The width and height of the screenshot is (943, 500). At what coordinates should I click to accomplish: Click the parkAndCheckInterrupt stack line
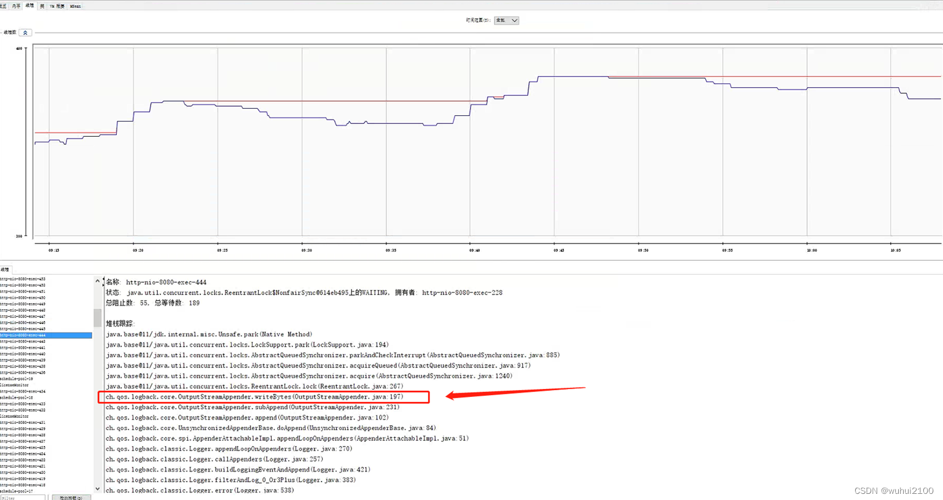[x=332, y=355]
